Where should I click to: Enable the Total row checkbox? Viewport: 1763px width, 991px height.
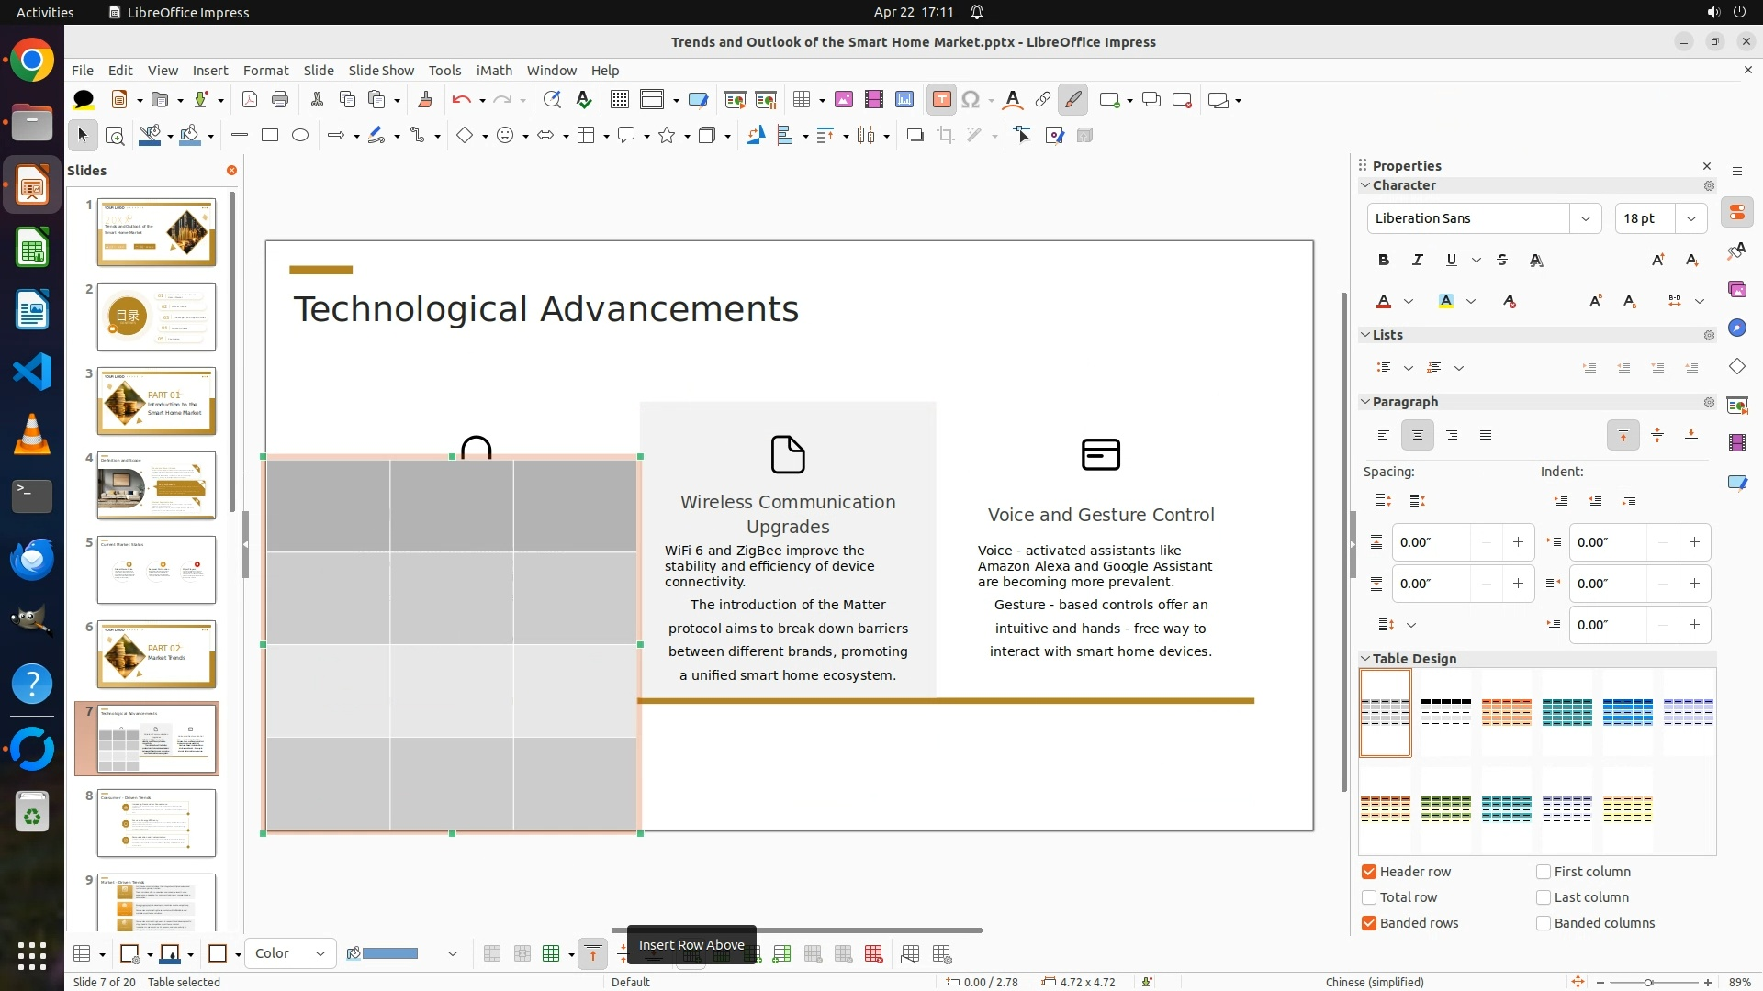click(x=1369, y=897)
